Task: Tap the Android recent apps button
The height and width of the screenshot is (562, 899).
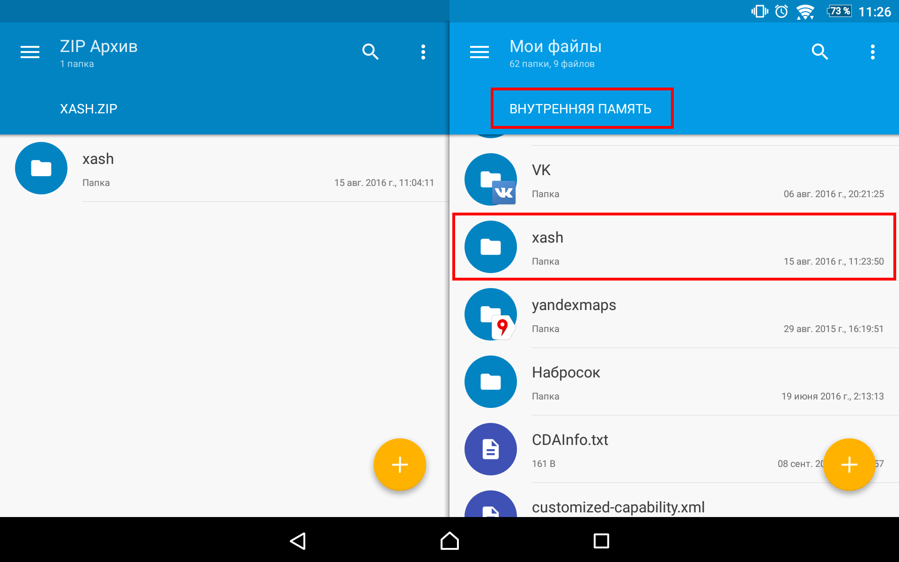Action: pyautogui.click(x=601, y=541)
